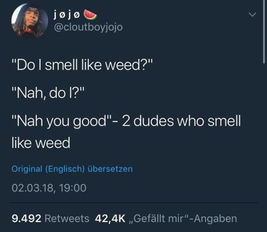Open the tweet options chevron menu
Image resolution: width=267 pixels, height=232 pixels.
[x=252, y=15]
